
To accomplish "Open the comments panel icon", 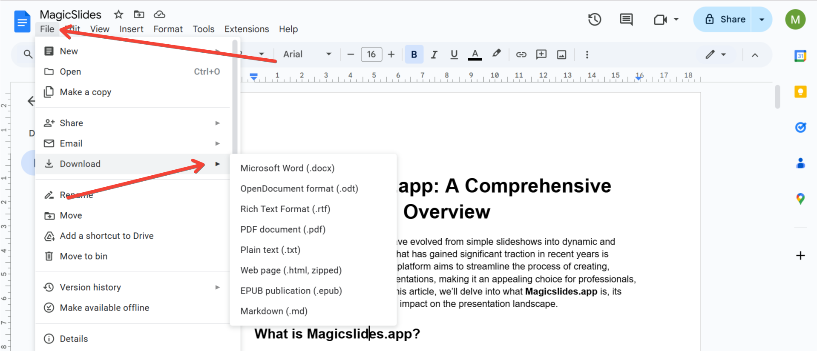I will click(x=626, y=20).
